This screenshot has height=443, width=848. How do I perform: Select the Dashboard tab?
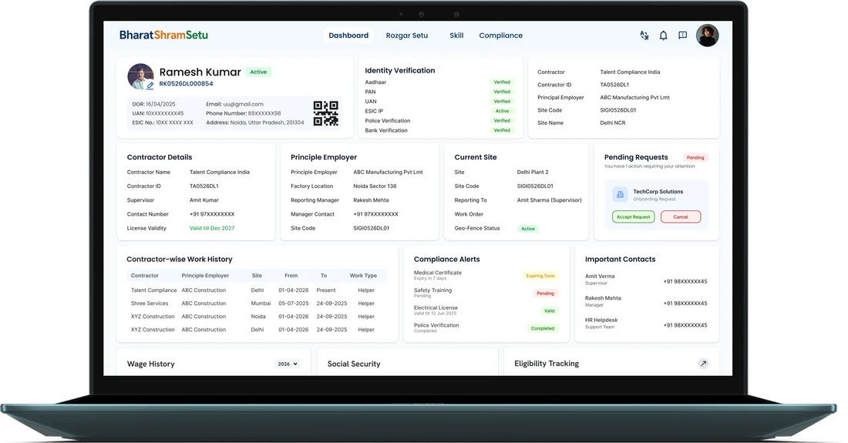tap(348, 35)
